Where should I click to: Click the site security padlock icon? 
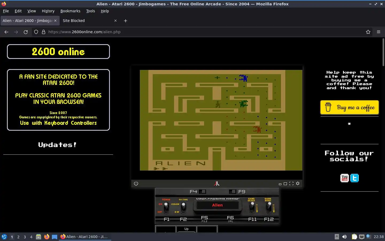pyautogui.click(x=44, y=32)
